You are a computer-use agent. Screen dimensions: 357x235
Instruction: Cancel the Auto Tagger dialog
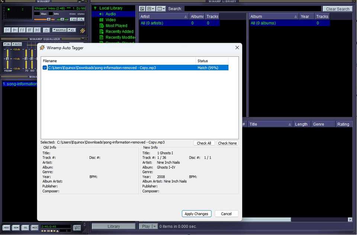click(x=226, y=213)
